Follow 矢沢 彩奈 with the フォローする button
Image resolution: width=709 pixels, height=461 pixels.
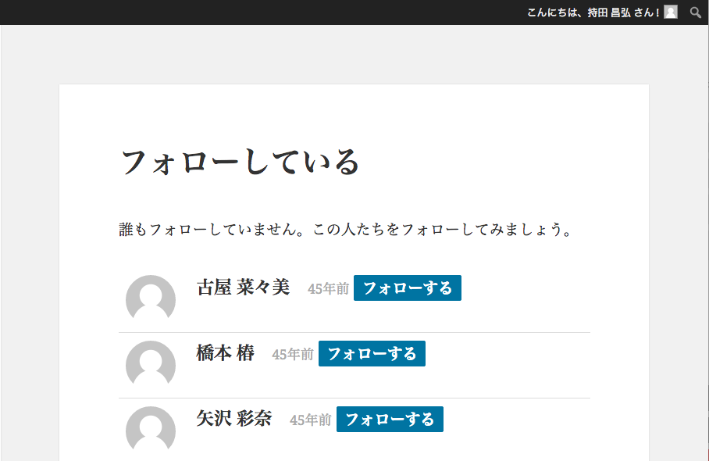pyautogui.click(x=390, y=420)
